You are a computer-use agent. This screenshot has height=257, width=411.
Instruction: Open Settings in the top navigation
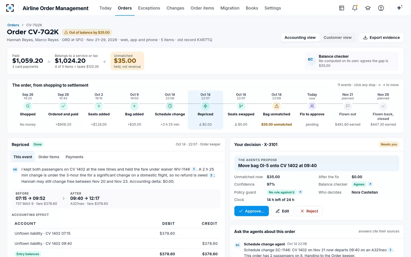[273, 8]
